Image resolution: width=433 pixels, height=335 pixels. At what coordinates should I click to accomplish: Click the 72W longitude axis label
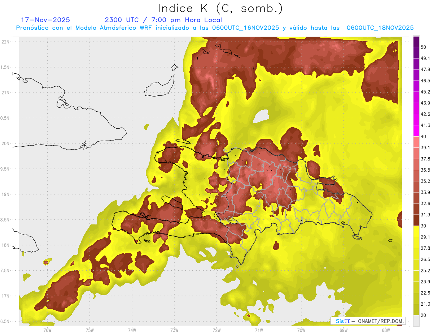(x=216, y=330)
